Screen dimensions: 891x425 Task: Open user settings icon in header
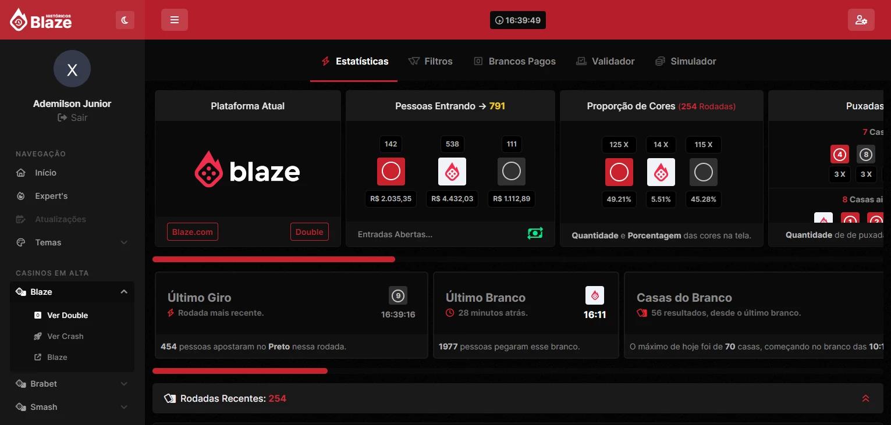tap(861, 20)
